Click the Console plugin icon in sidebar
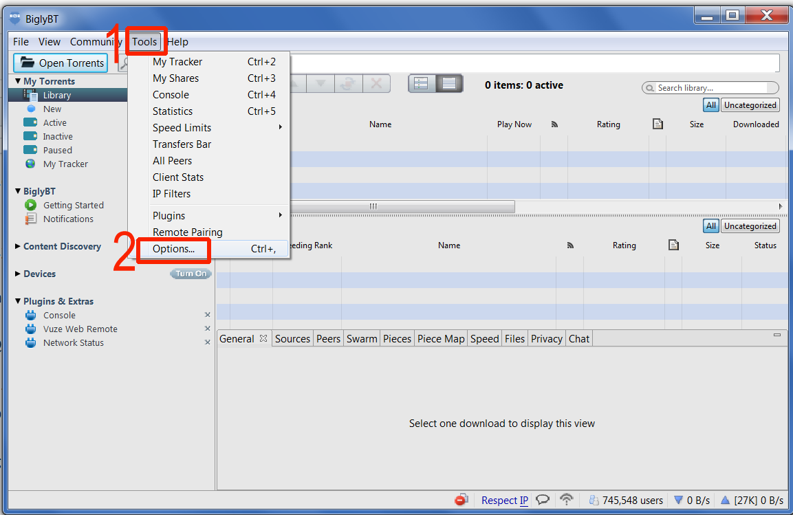The width and height of the screenshot is (793, 515). pos(31,316)
